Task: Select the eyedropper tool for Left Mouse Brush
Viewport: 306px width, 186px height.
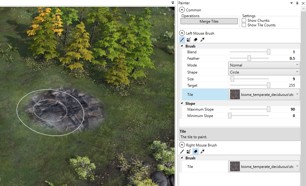Action: tap(202, 40)
